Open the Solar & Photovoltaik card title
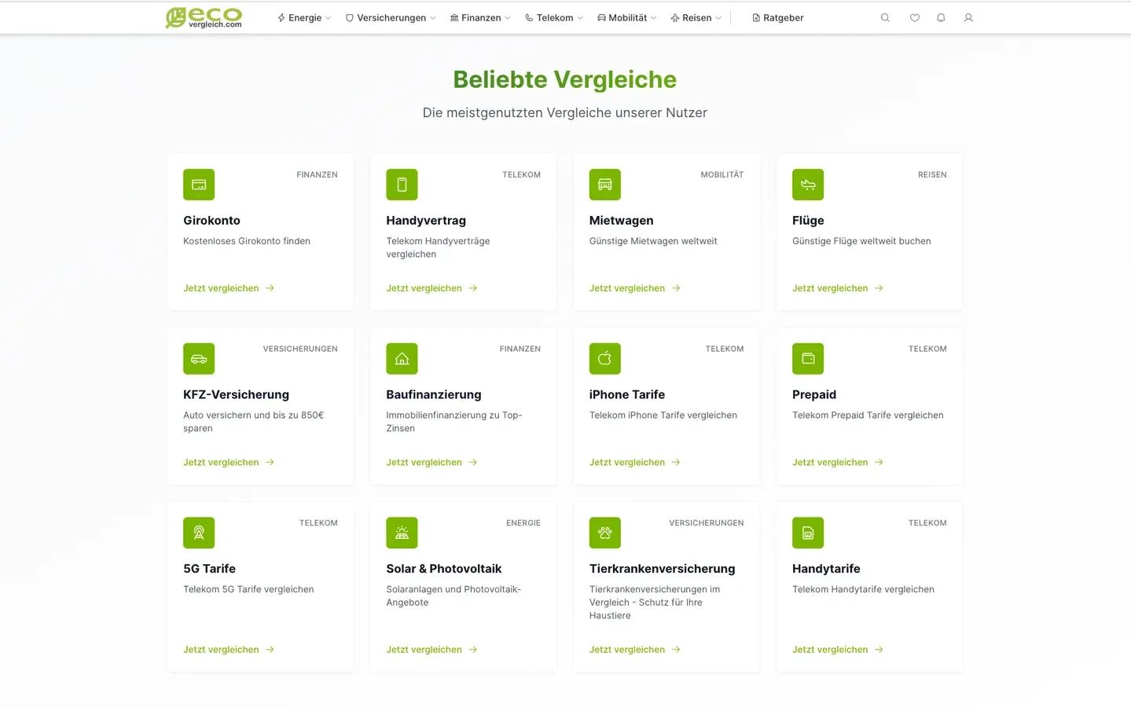Image resolution: width=1131 pixels, height=707 pixels. click(x=444, y=569)
